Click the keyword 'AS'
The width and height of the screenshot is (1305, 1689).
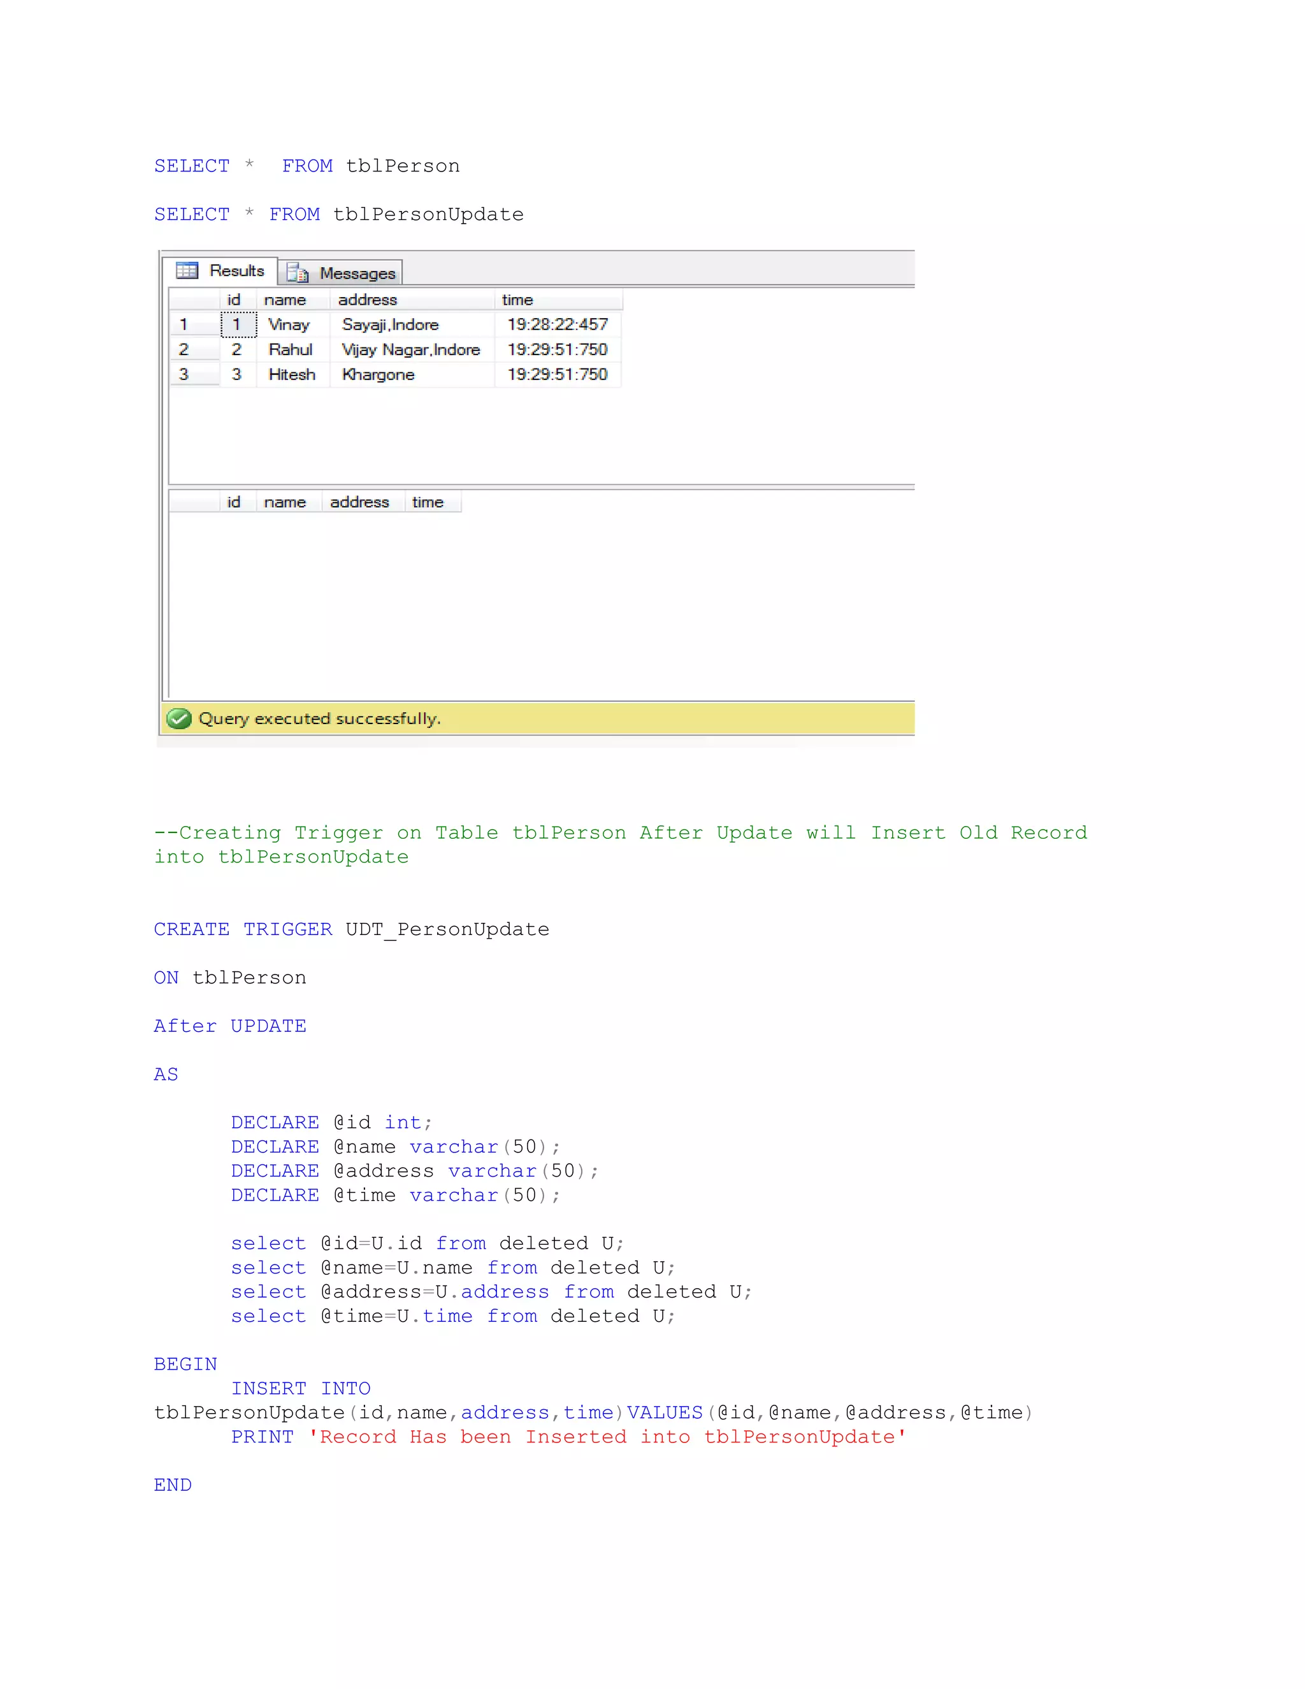point(166,1074)
